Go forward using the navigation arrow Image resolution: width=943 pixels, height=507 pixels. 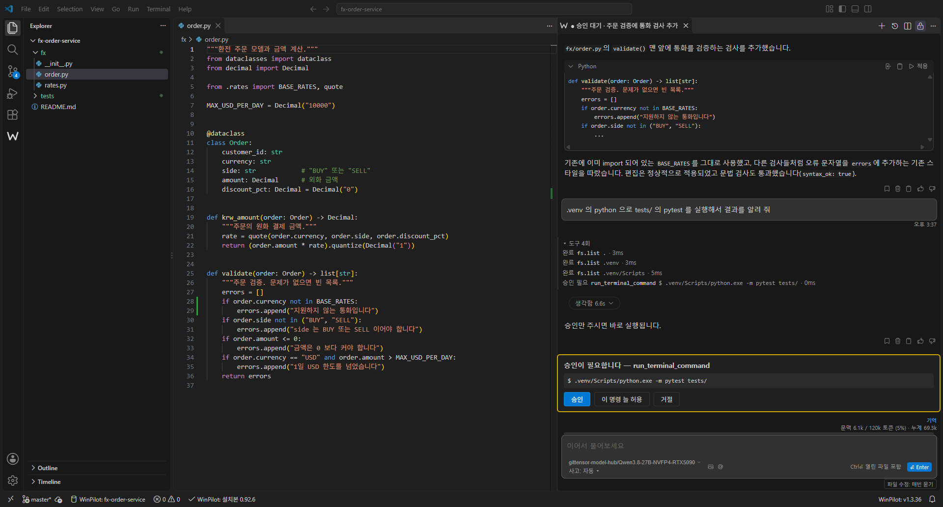click(x=326, y=9)
